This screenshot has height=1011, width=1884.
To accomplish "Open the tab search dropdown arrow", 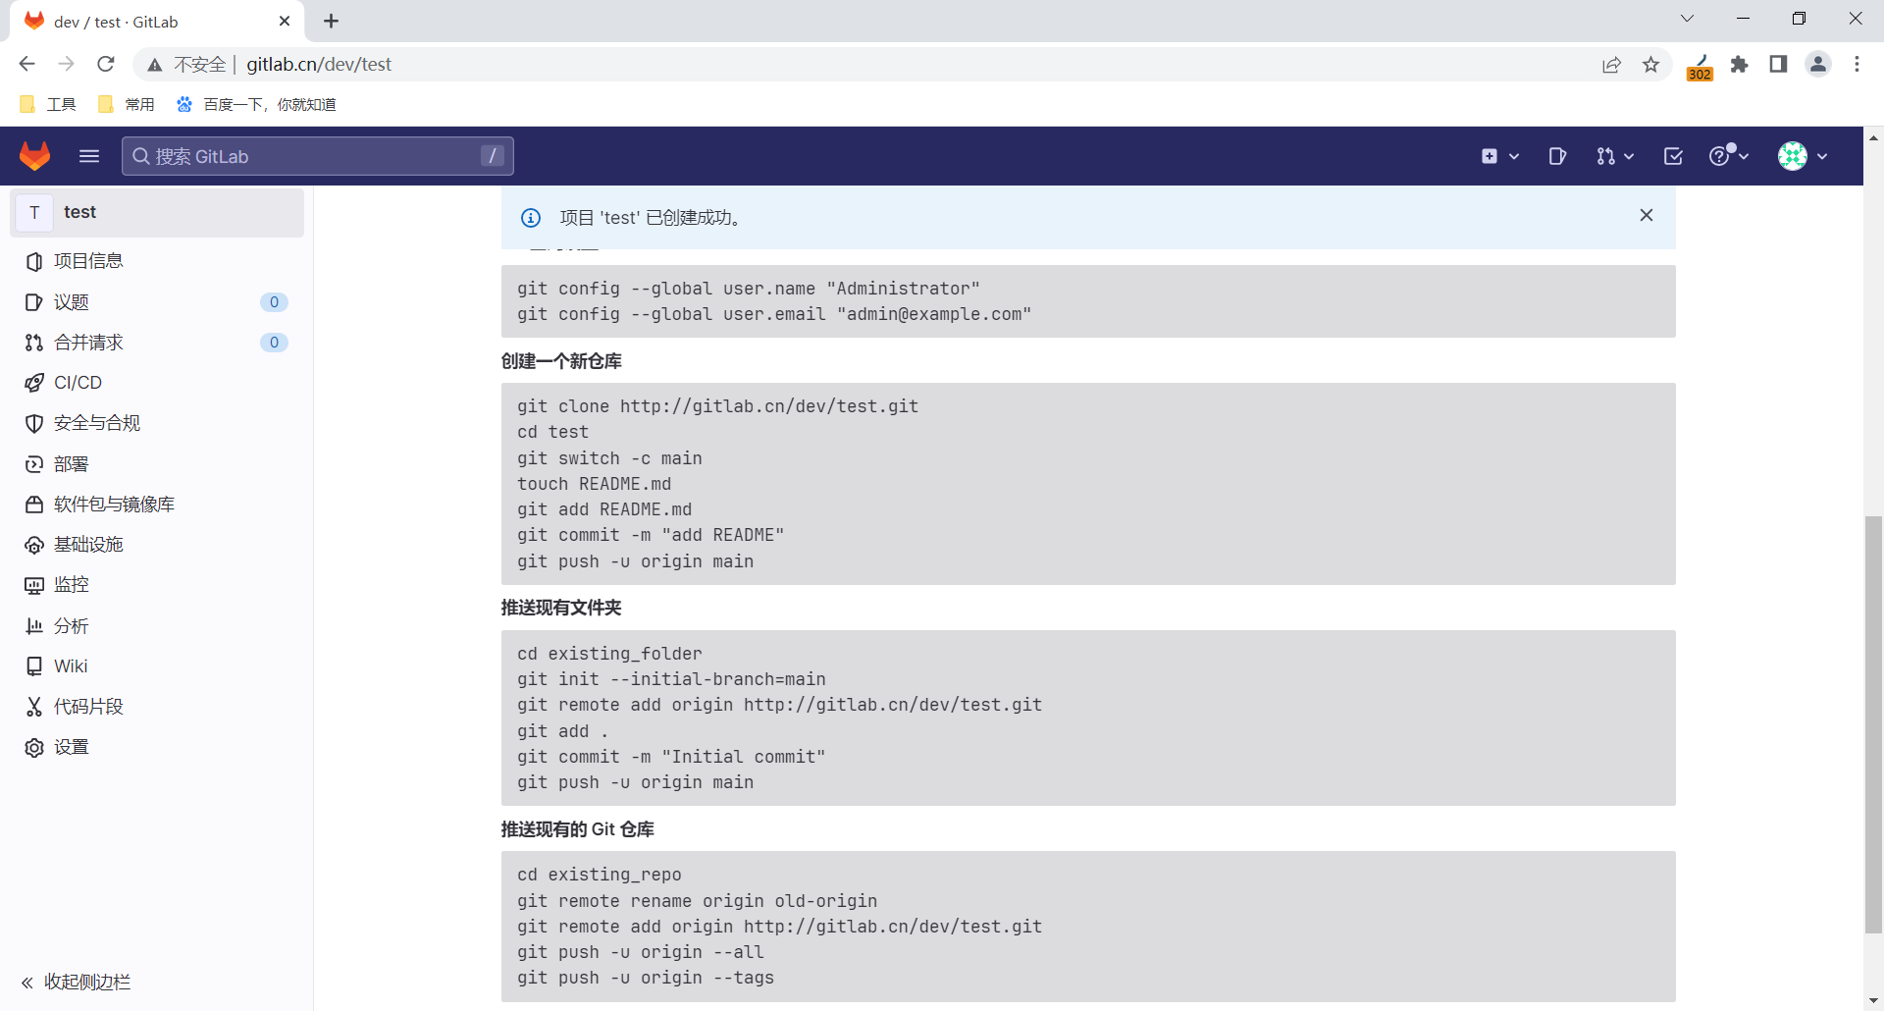I will [x=1687, y=19].
